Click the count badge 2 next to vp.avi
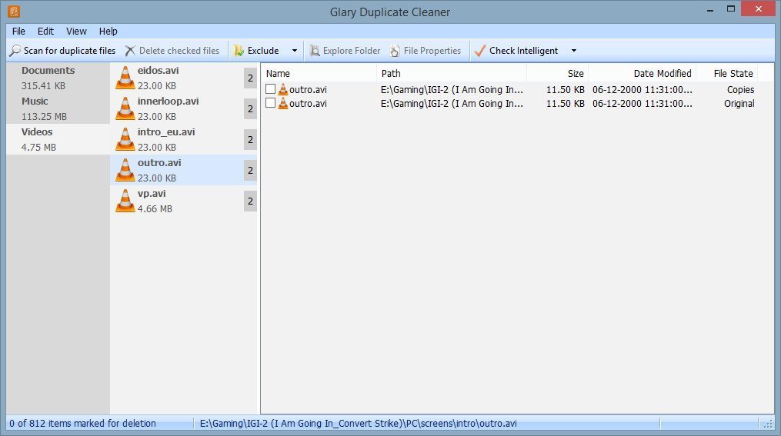Viewport: 781px width, 436px height. tap(250, 201)
